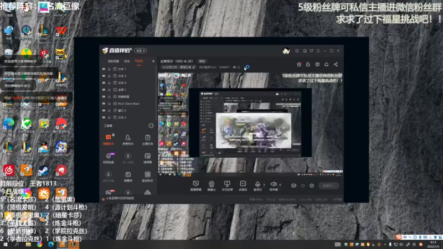Open the 房管助手 tool

pos(128,140)
